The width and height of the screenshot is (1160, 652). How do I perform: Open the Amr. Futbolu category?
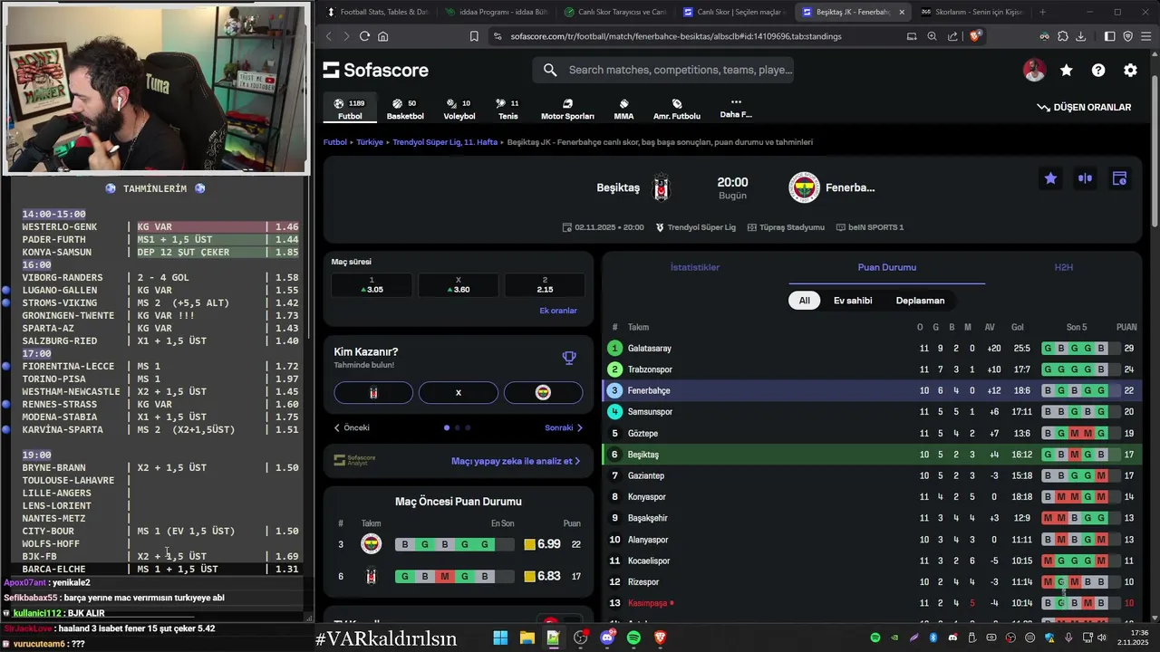coord(677,109)
